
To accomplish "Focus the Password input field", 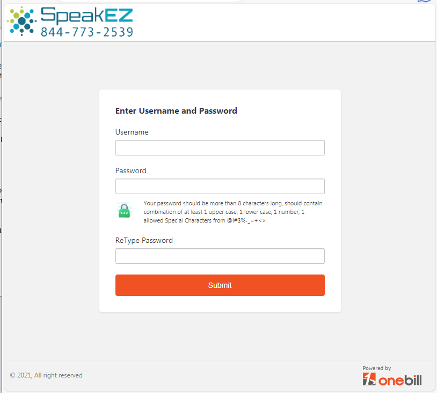I will (220, 186).
